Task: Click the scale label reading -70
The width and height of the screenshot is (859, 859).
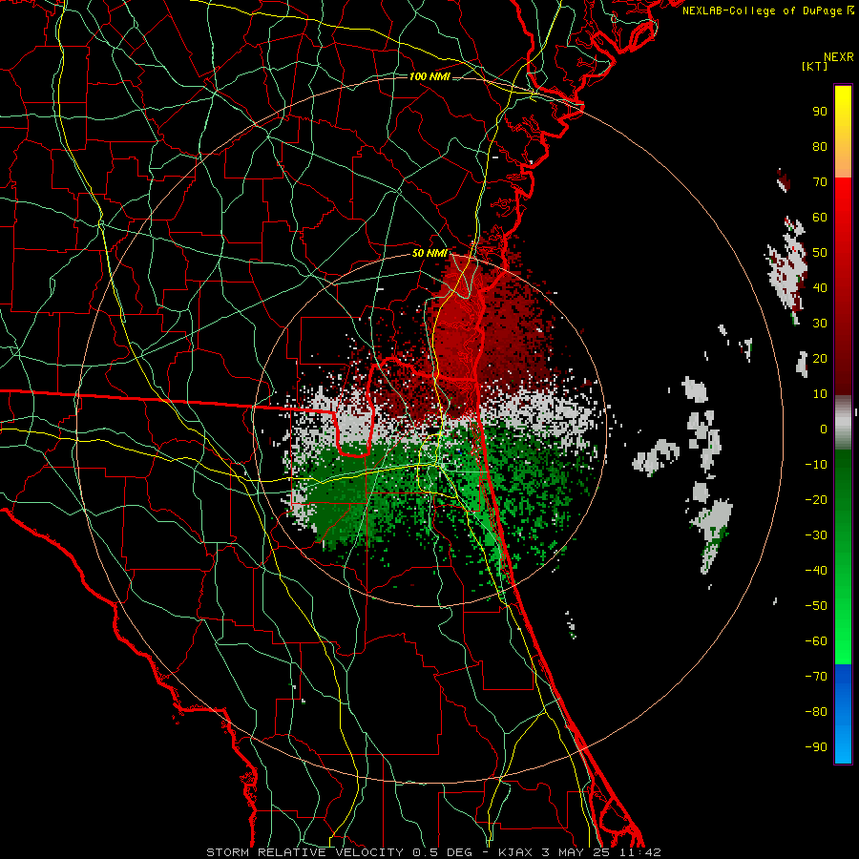Action: pos(816,677)
